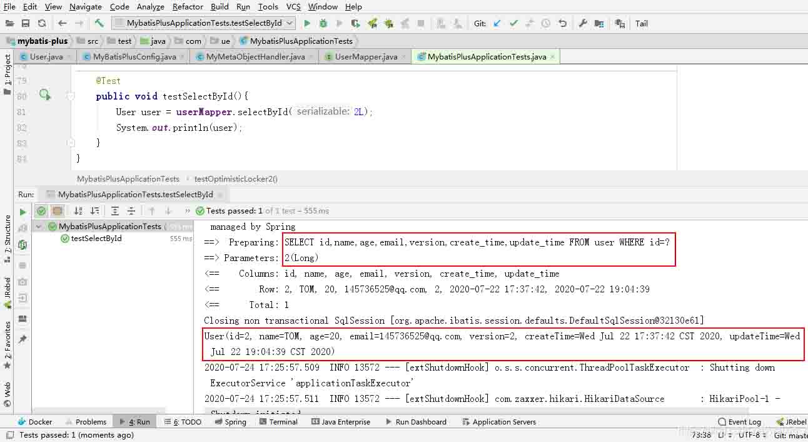Image resolution: width=808 pixels, height=442 pixels.
Task: Toggle code folding marker at line 80
Action: [x=71, y=96]
